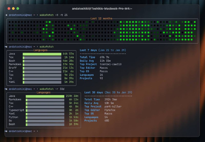This screenshot has width=205, height=142.
Task: Click the '37m 30s' duration value
Action: click(68, 64)
